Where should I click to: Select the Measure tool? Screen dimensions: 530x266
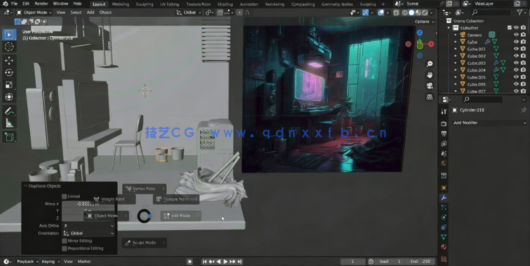[9, 123]
